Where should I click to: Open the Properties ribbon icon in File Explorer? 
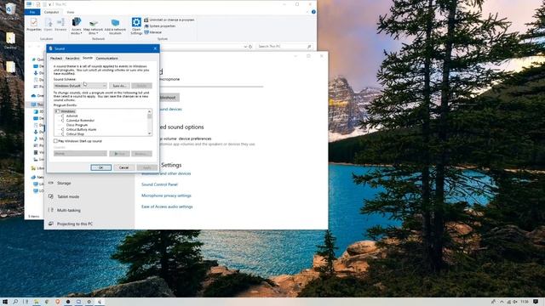(x=34, y=25)
